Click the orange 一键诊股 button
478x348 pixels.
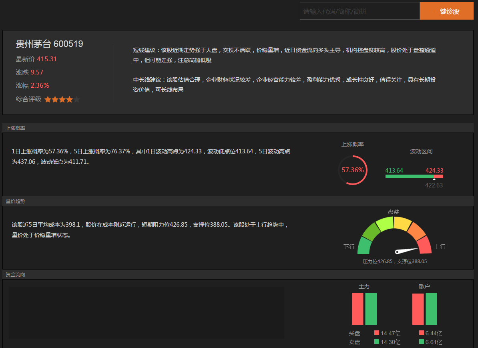(x=447, y=11)
